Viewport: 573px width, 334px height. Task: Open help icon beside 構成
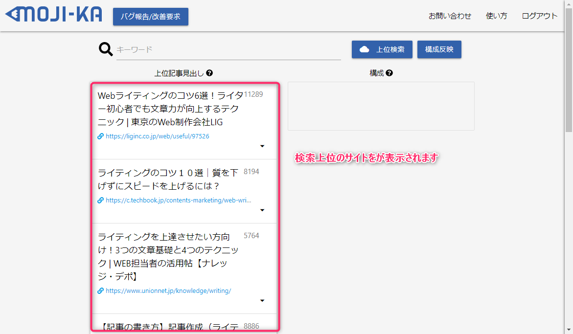[x=389, y=73]
